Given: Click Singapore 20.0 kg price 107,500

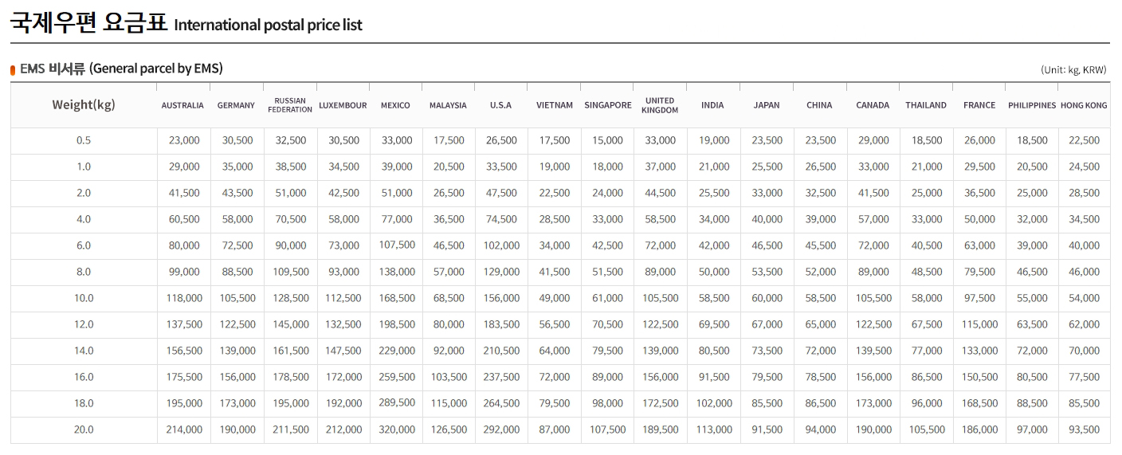Looking at the screenshot, I should [x=608, y=430].
